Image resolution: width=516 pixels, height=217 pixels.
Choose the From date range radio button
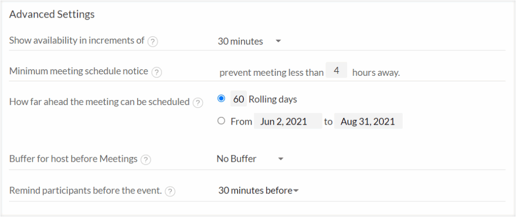pyautogui.click(x=222, y=121)
